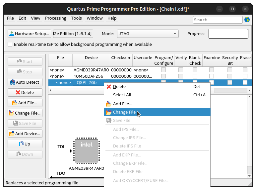Click Change File button in sidebar
The height and width of the screenshot is (190, 256).
point(25,113)
